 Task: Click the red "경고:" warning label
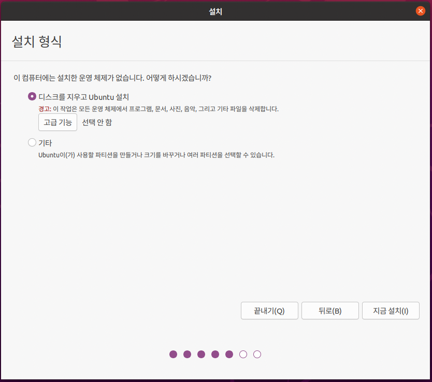45,109
